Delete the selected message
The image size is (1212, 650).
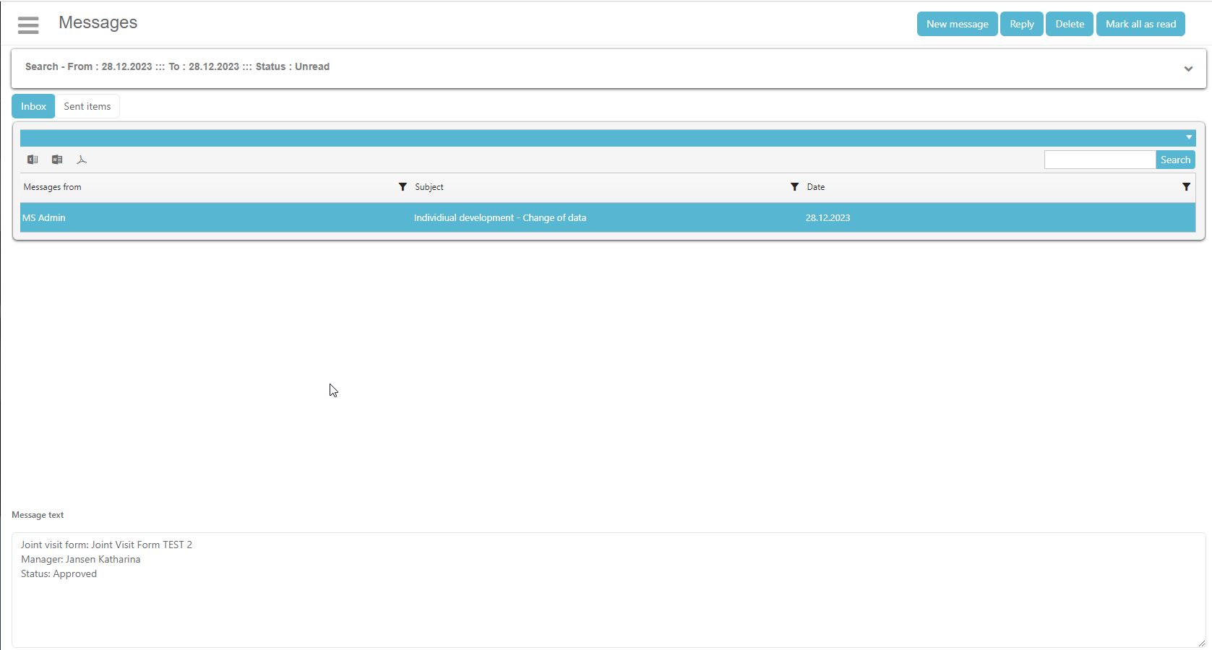[x=1069, y=24]
